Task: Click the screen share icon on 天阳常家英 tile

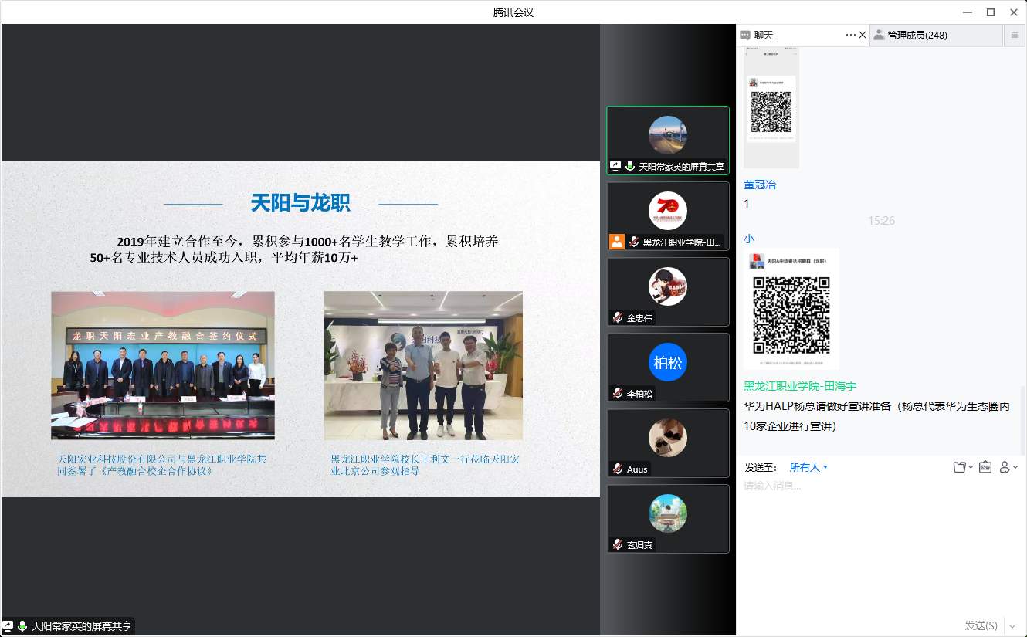Action: 615,166
